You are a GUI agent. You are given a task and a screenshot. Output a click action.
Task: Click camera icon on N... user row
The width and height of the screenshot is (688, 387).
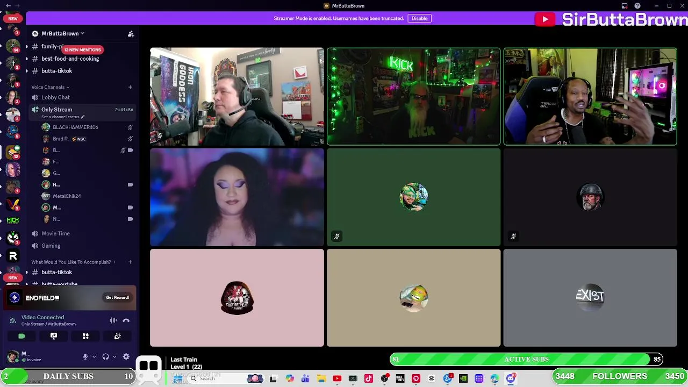click(130, 219)
